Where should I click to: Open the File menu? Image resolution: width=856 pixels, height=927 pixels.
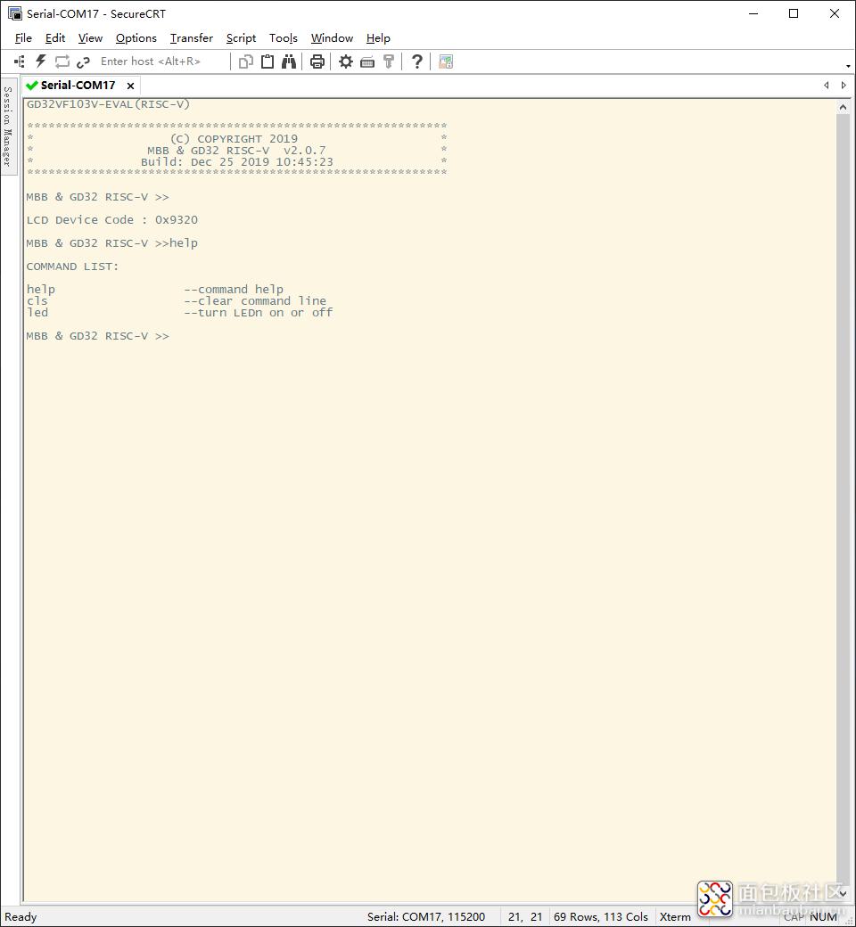[23, 38]
